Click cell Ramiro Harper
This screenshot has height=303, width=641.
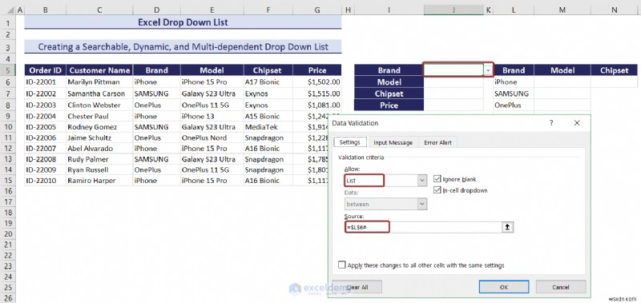coord(99,180)
